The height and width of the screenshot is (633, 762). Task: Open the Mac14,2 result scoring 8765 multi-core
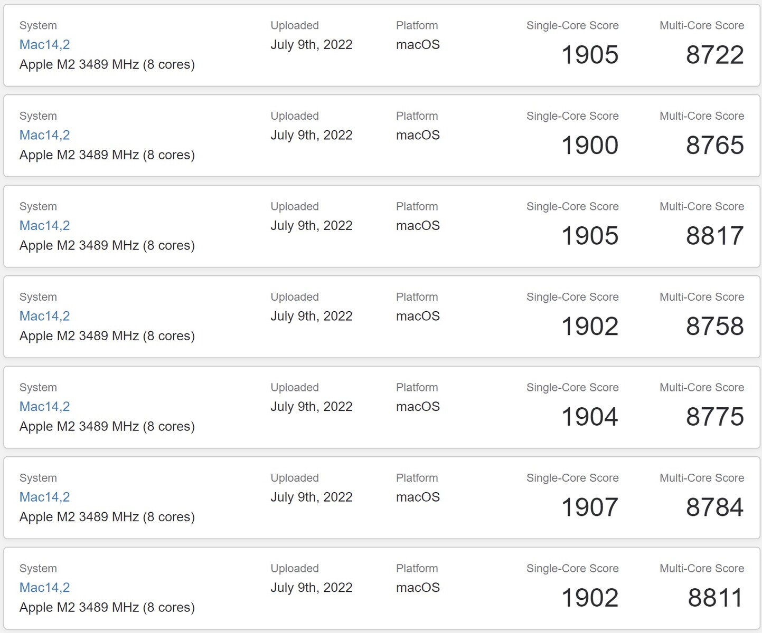(44, 135)
